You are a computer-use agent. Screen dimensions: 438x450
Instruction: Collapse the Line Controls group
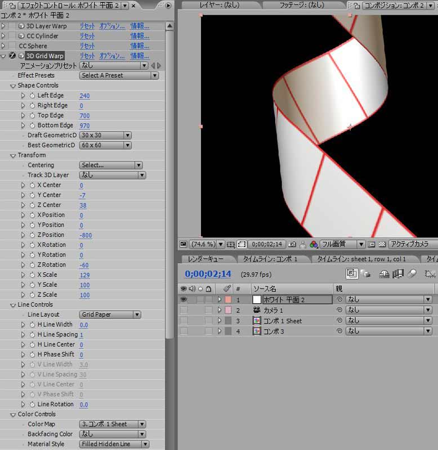[x=13, y=305]
